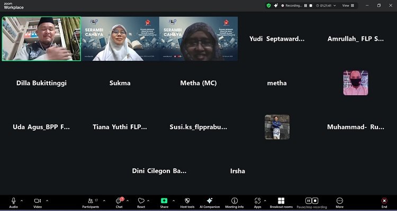This screenshot has height=211, width=397.
Task: Click the masked person profile picture
Action: (x=356, y=82)
